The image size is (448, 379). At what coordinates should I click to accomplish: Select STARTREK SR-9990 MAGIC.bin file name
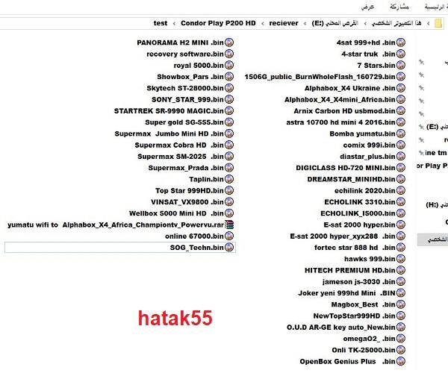click(x=169, y=110)
